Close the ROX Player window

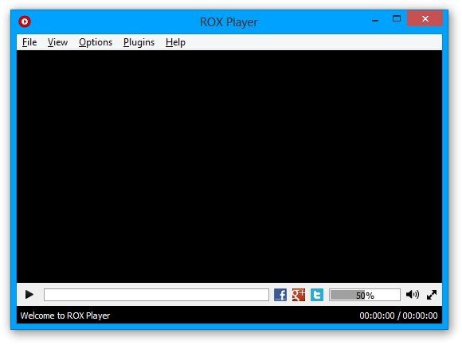pos(425,18)
